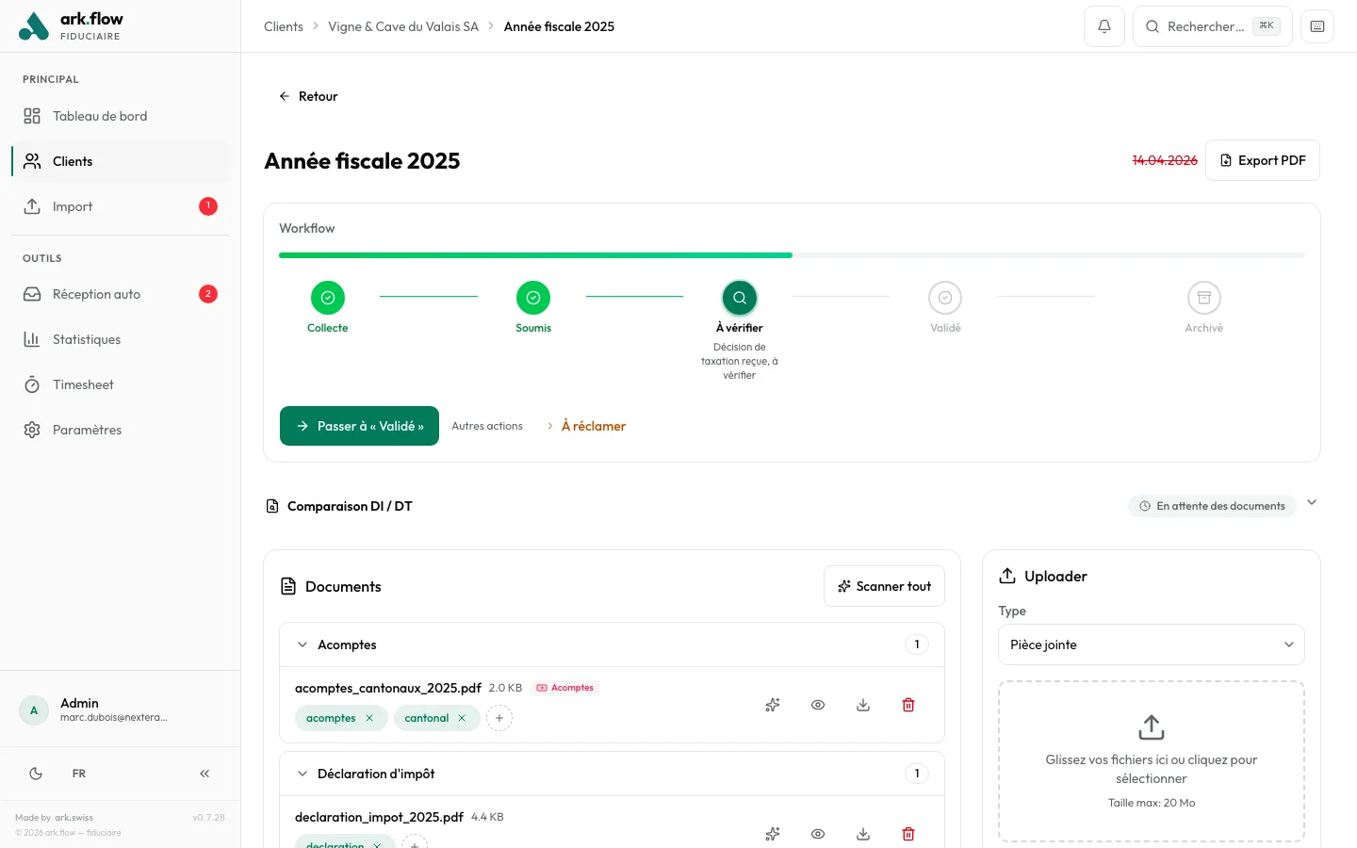Open Statistiques in the sidebar
Image resolution: width=1357 pixels, height=848 pixels.
tap(87, 339)
